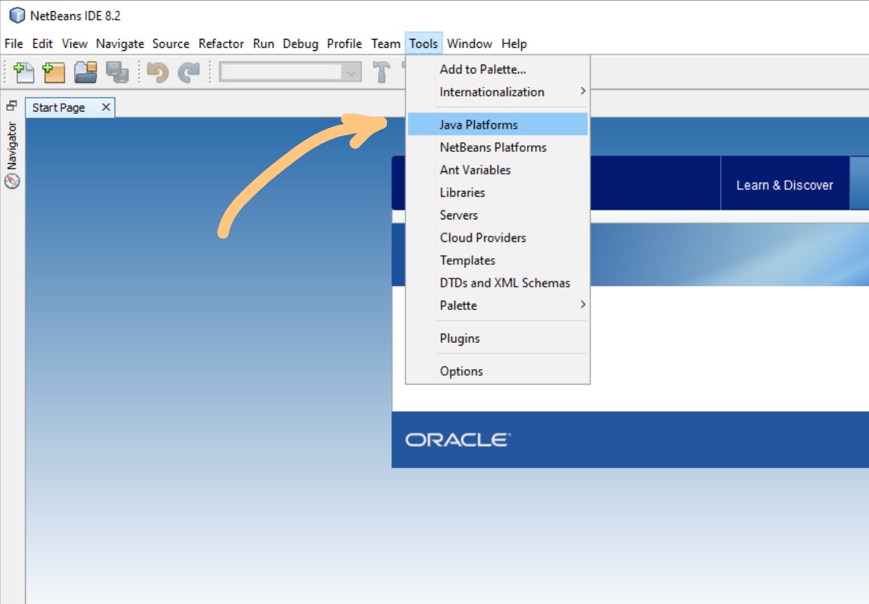Click the restore window group icon
The image size is (869, 604).
pos(12,106)
